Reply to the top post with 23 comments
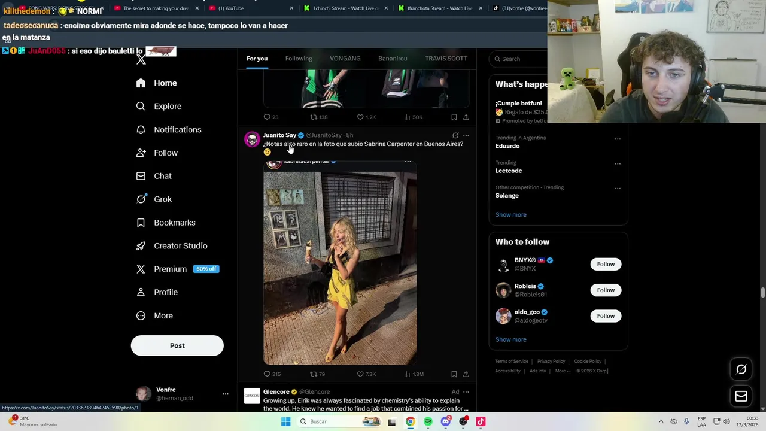Image resolution: width=766 pixels, height=431 pixels. click(x=271, y=117)
